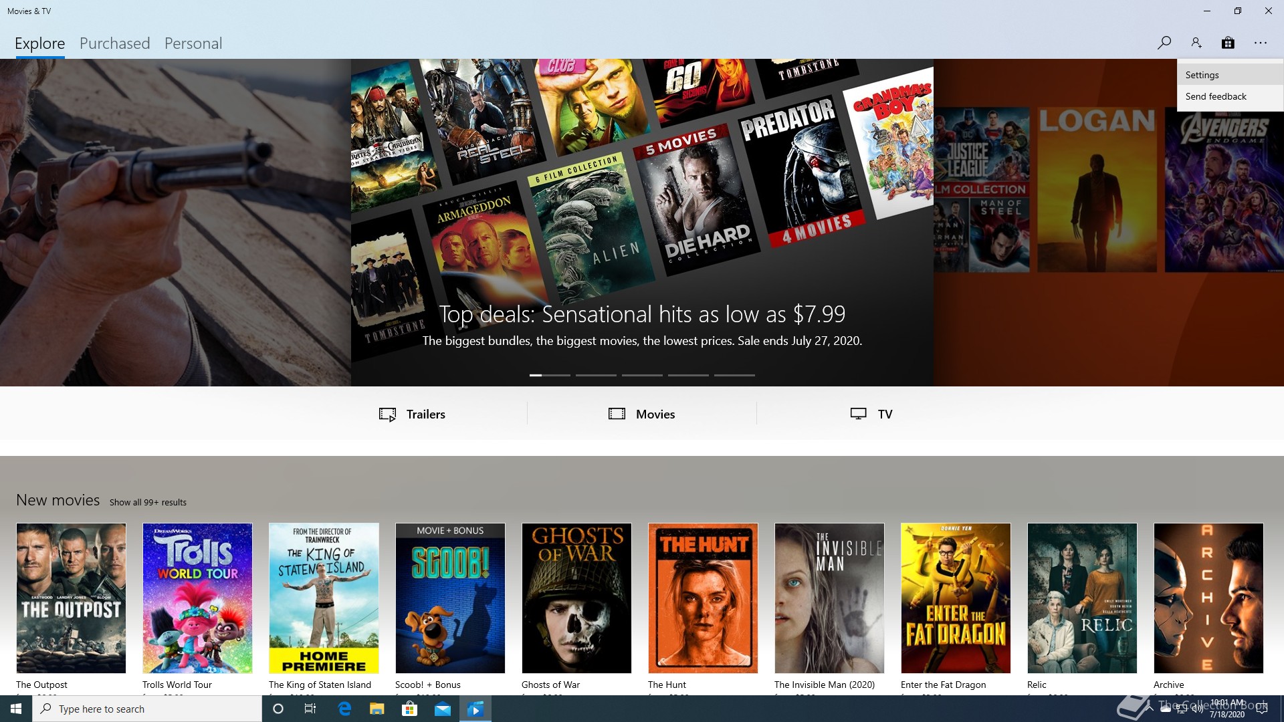Click the taskbar search box
Screen dimensions: 1284x722
tap(147, 709)
